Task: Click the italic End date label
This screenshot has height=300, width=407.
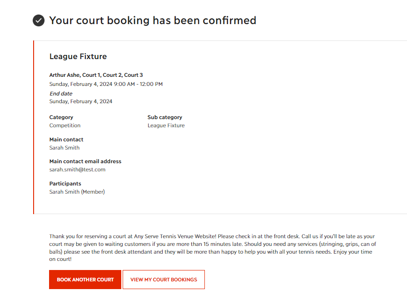Action: tap(61, 94)
